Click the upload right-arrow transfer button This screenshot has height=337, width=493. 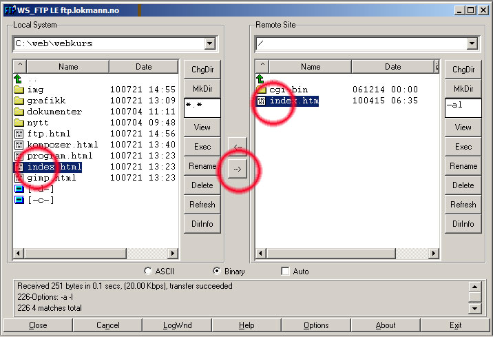pyautogui.click(x=238, y=170)
